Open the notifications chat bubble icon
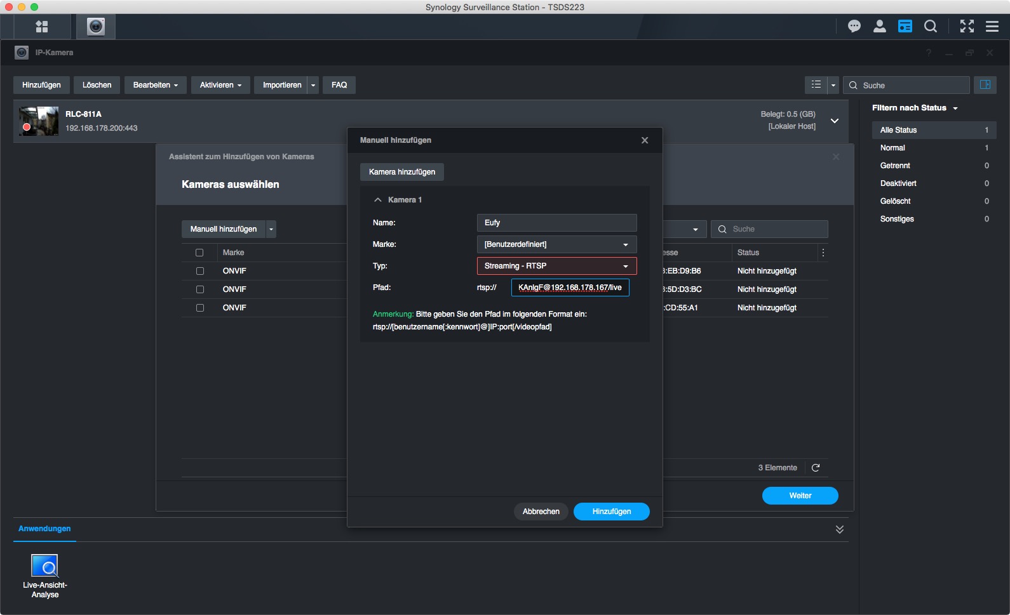Image resolution: width=1010 pixels, height=615 pixels. point(854,26)
